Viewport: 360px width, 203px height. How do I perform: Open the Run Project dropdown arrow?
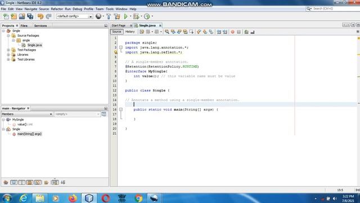[x=130, y=16]
